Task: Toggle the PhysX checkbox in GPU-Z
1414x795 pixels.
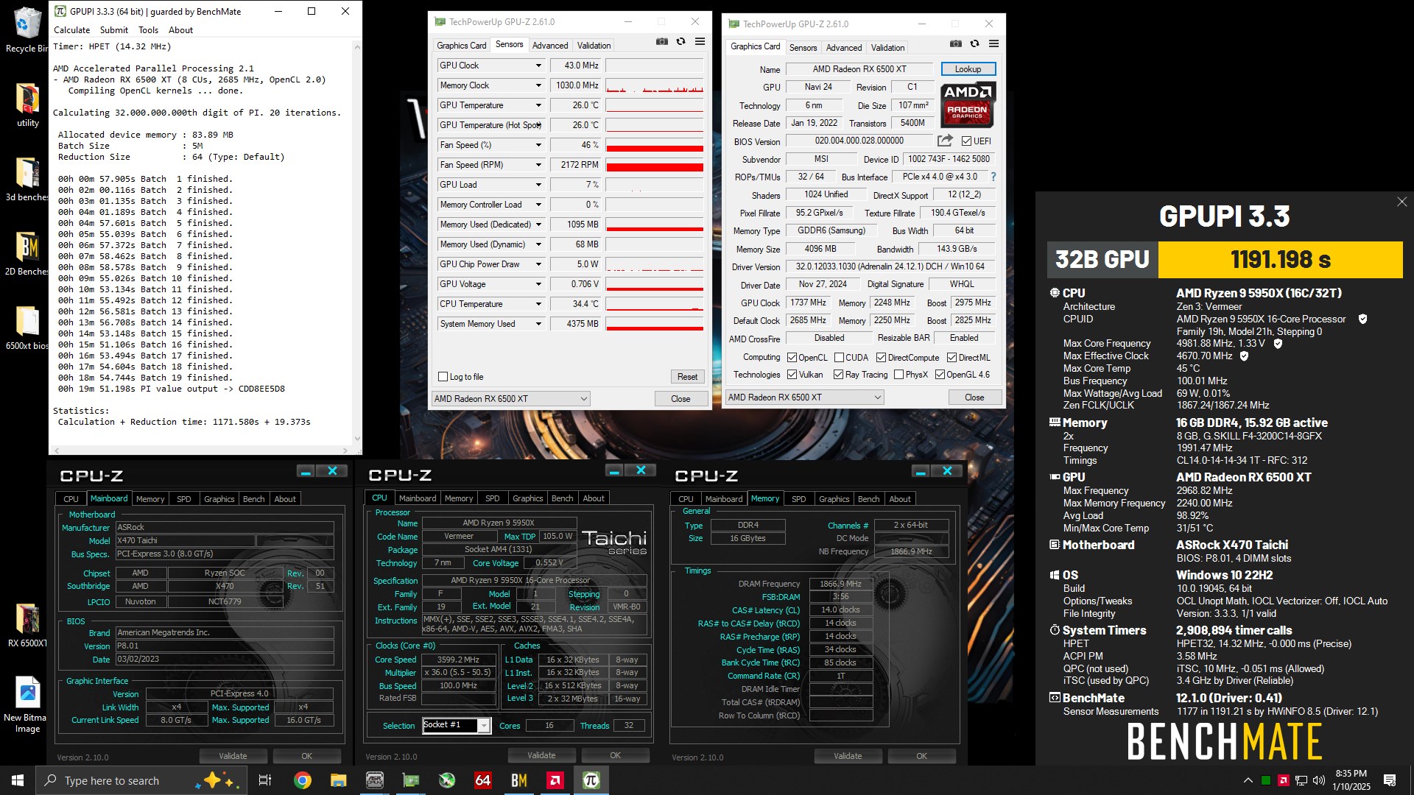Action: tap(898, 375)
